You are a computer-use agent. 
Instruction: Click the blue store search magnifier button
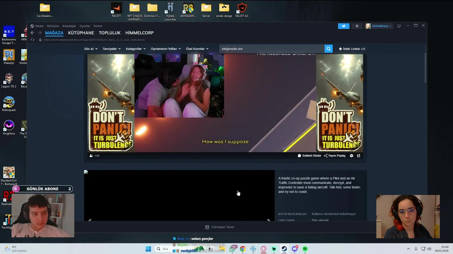click(329, 49)
